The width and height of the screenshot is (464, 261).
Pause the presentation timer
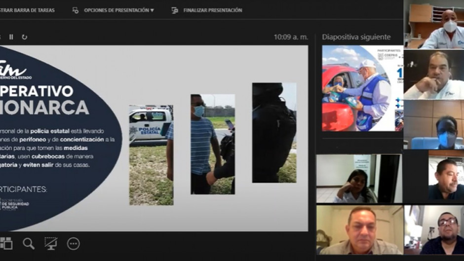pyautogui.click(x=11, y=37)
